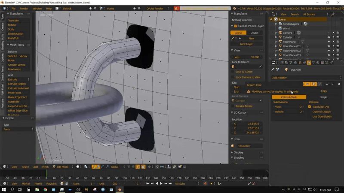This screenshot has width=344, height=193.
Task: Open the Object properties tab icon
Action: tap(300, 63)
